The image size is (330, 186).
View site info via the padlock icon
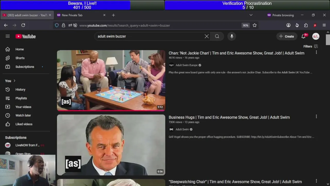pos(63,25)
